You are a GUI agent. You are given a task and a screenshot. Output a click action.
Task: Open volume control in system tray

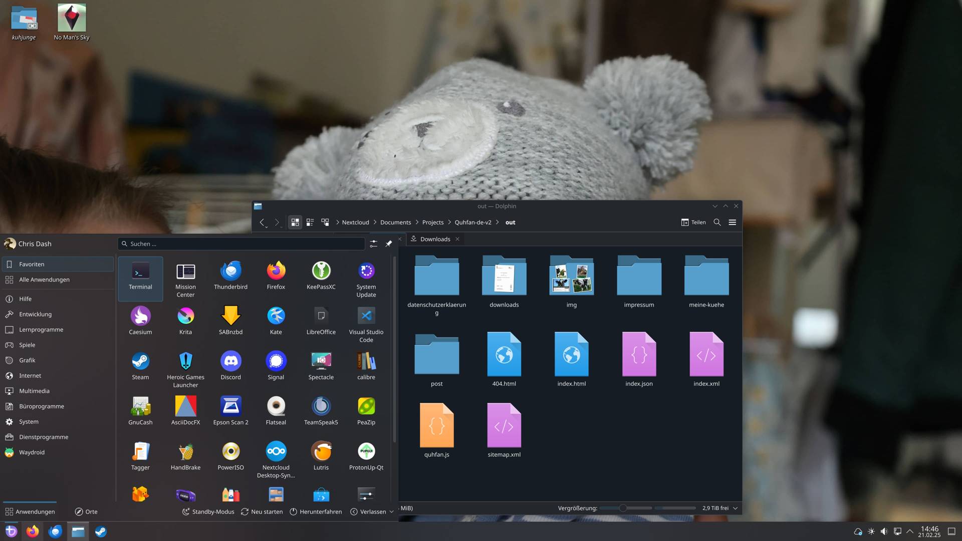884,531
